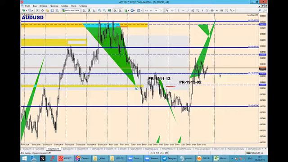
Task: Select the Cursor arrow tool
Action: tap(167, 10)
